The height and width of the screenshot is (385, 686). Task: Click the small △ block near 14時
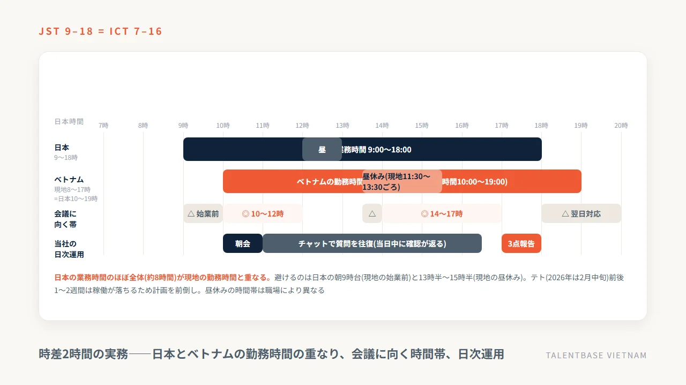(x=372, y=213)
